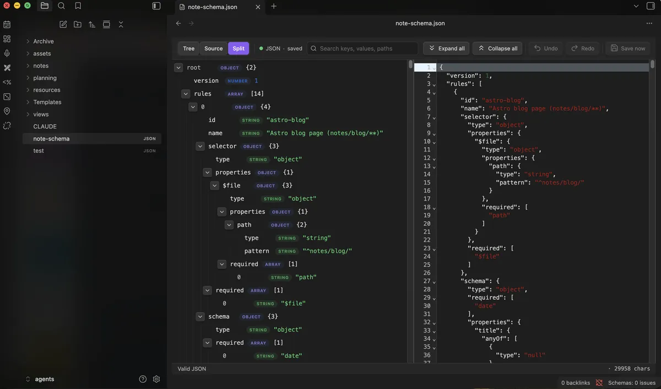Collapse the schema object node
Image resolution: width=661 pixels, height=389 pixels.
200,317
